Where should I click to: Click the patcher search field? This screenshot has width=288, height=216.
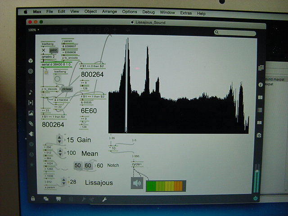(x=235, y=33)
